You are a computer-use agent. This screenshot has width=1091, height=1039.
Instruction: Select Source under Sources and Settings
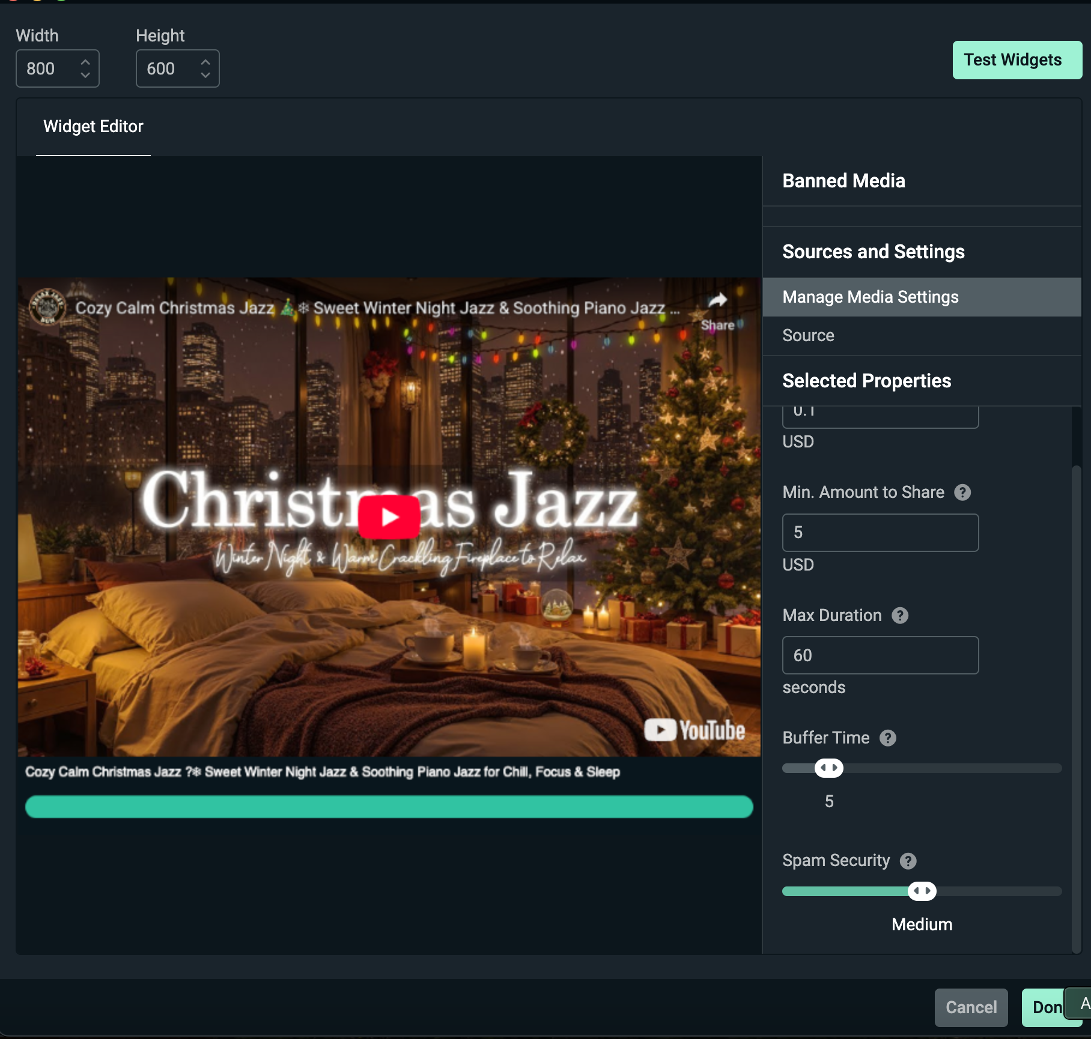(807, 335)
